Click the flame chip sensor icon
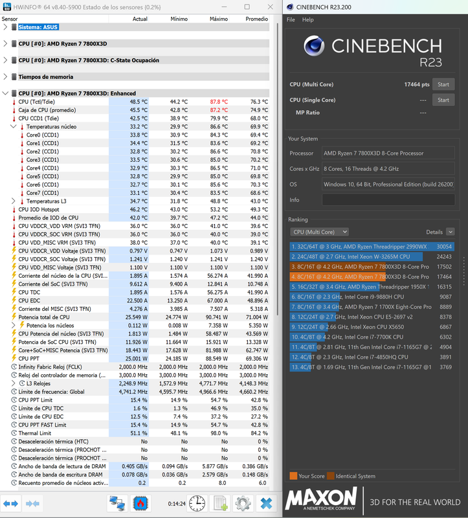 coord(140,504)
